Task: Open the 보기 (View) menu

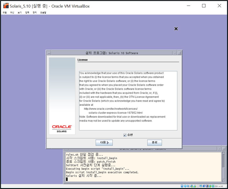Action: [20, 12]
